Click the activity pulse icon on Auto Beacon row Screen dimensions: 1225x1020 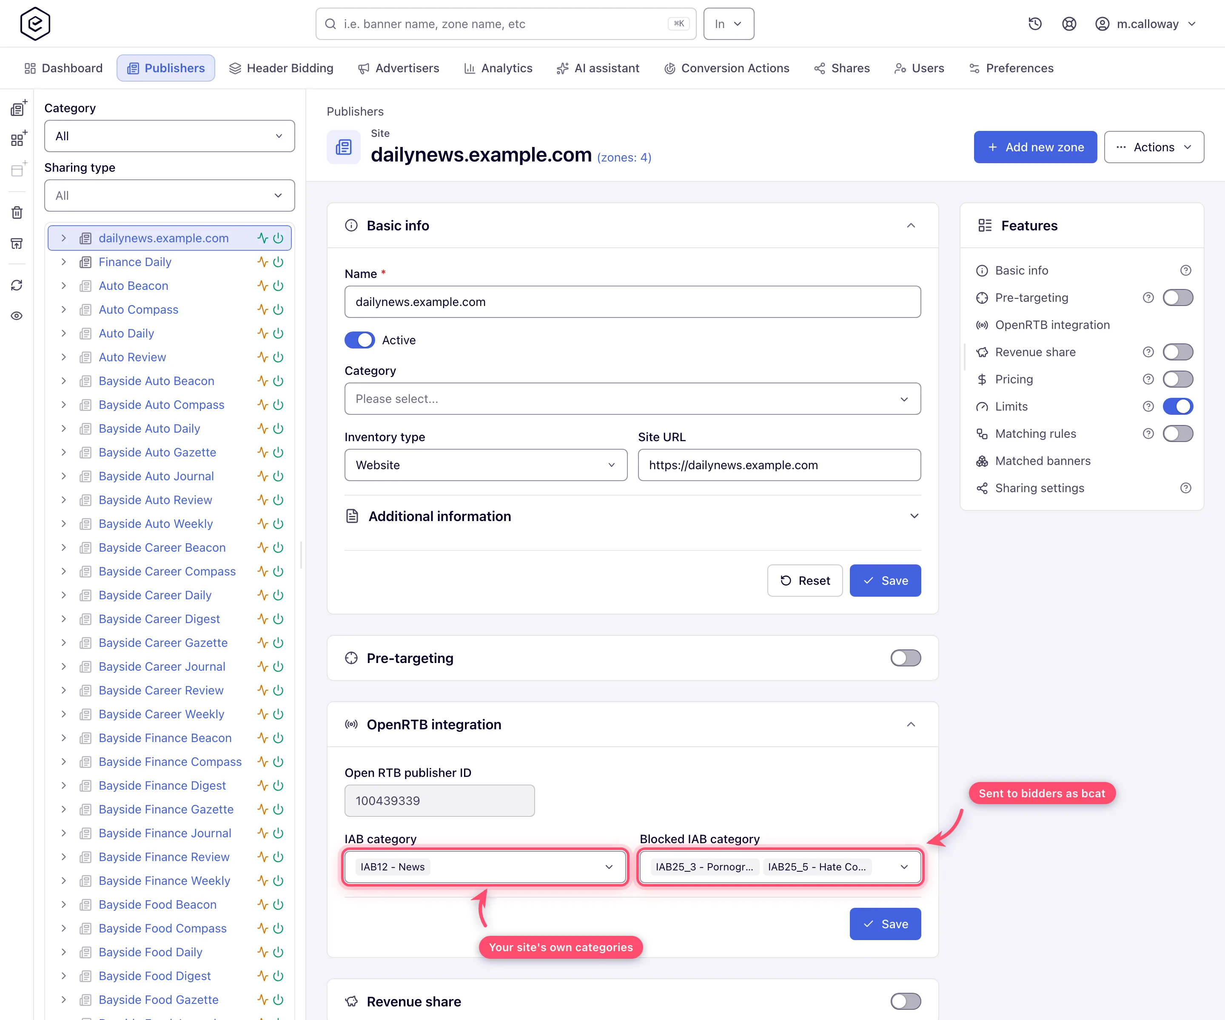pyautogui.click(x=262, y=286)
